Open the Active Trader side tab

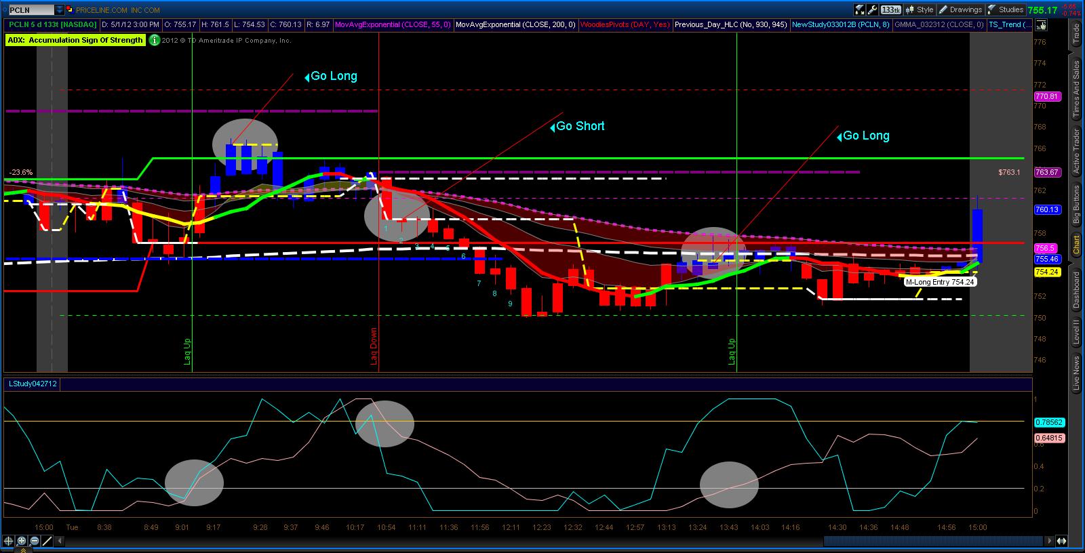(1076, 150)
